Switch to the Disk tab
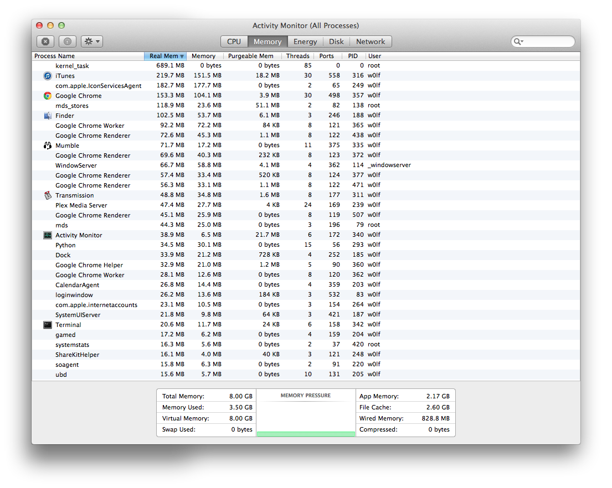This screenshot has height=488, width=612. click(x=336, y=41)
